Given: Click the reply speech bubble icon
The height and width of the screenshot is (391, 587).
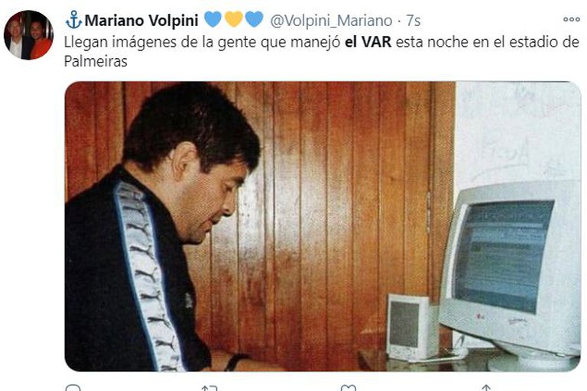Looking at the screenshot, I should tap(73, 388).
